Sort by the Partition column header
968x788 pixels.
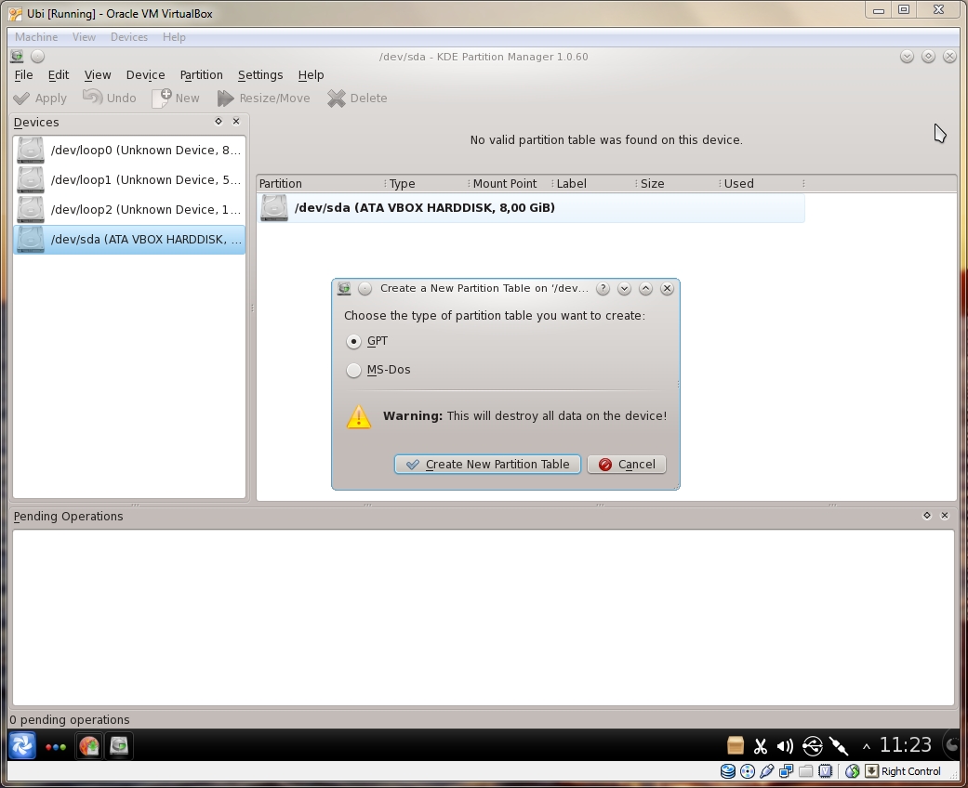point(321,183)
